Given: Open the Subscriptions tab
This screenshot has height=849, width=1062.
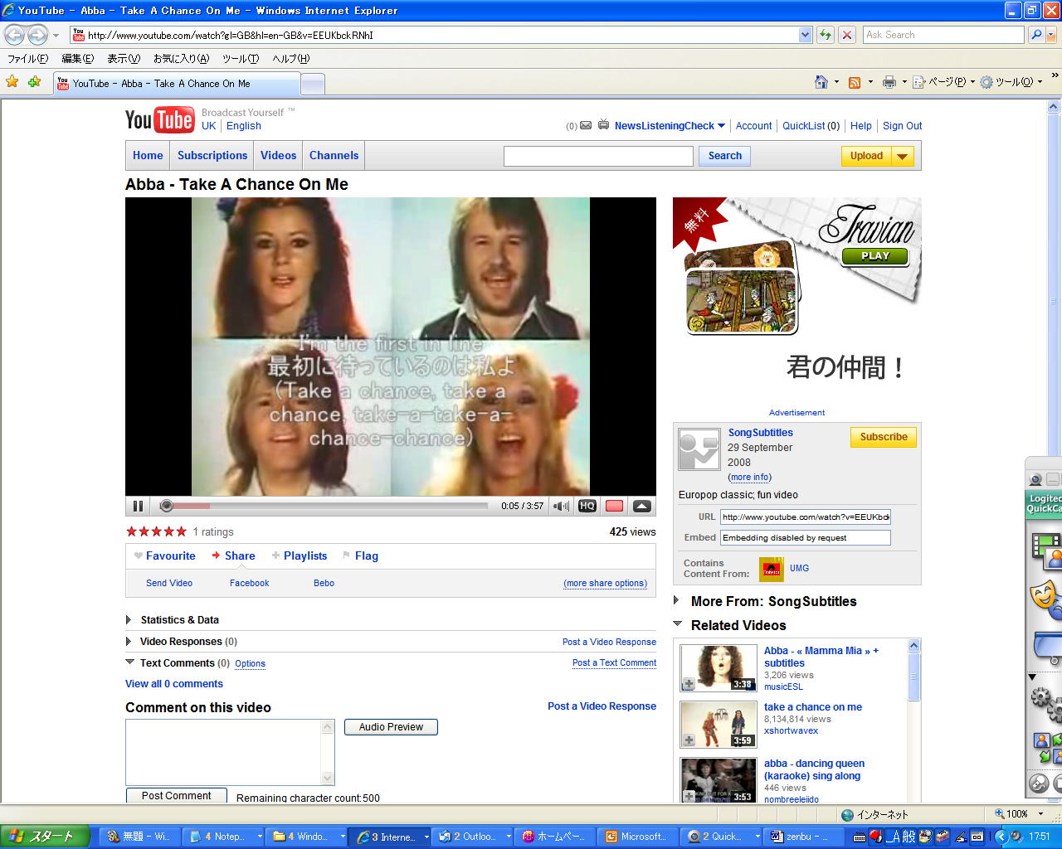Looking at the screenshot, I should (x=212, y=155).
